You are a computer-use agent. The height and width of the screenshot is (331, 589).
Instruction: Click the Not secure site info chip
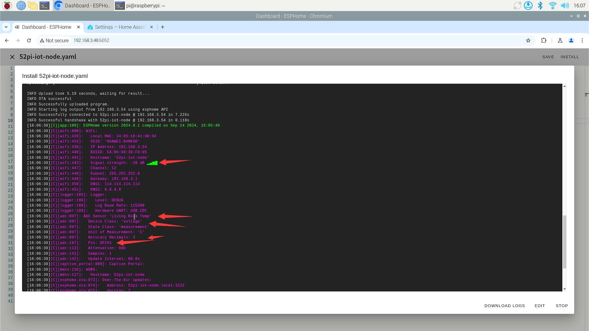coord(54,40)
